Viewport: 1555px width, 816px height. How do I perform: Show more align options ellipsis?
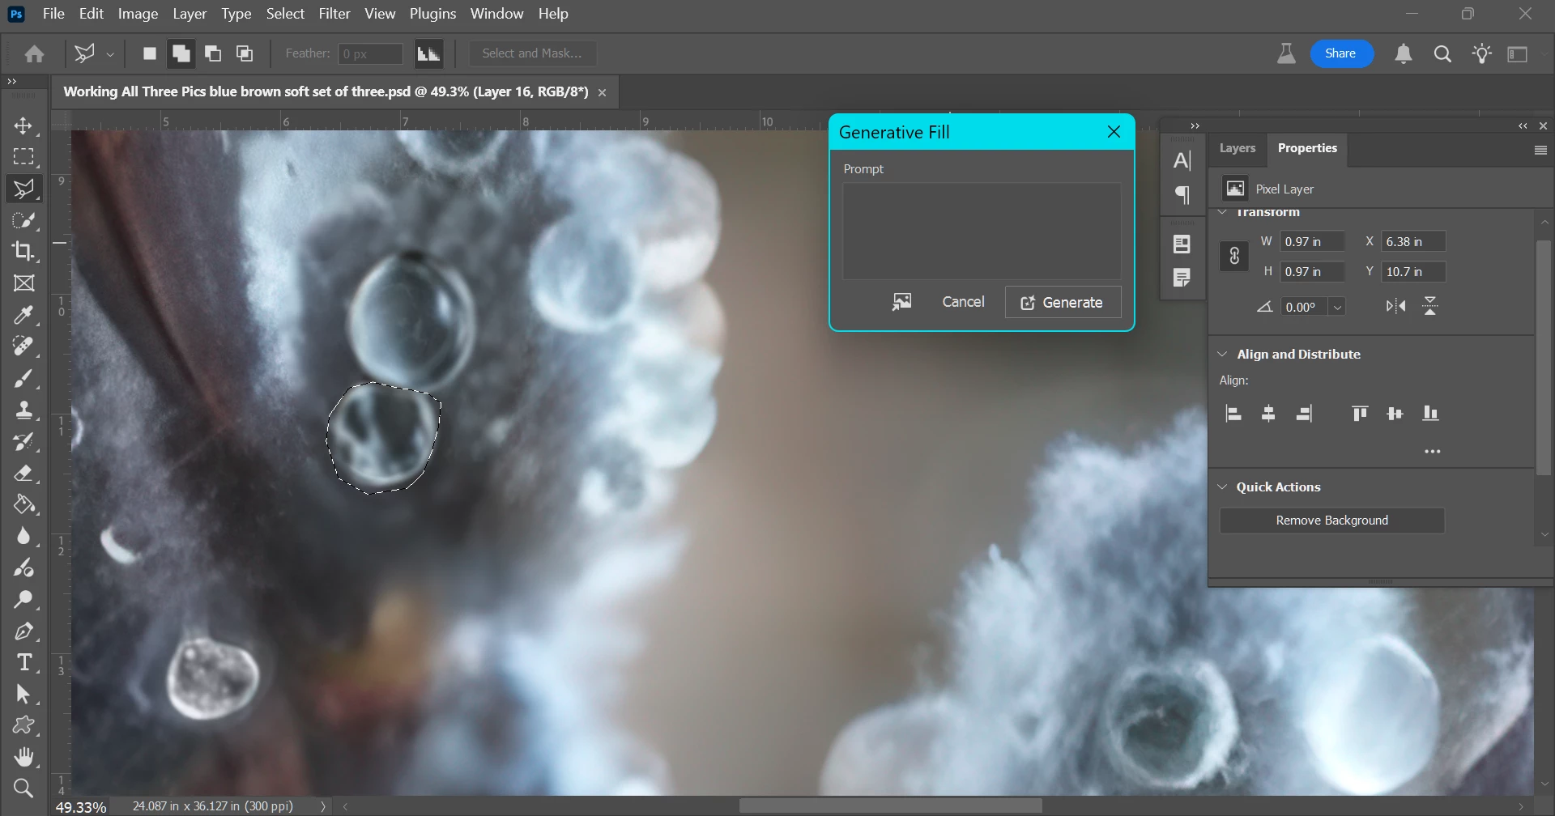(x=1432, y=452)
